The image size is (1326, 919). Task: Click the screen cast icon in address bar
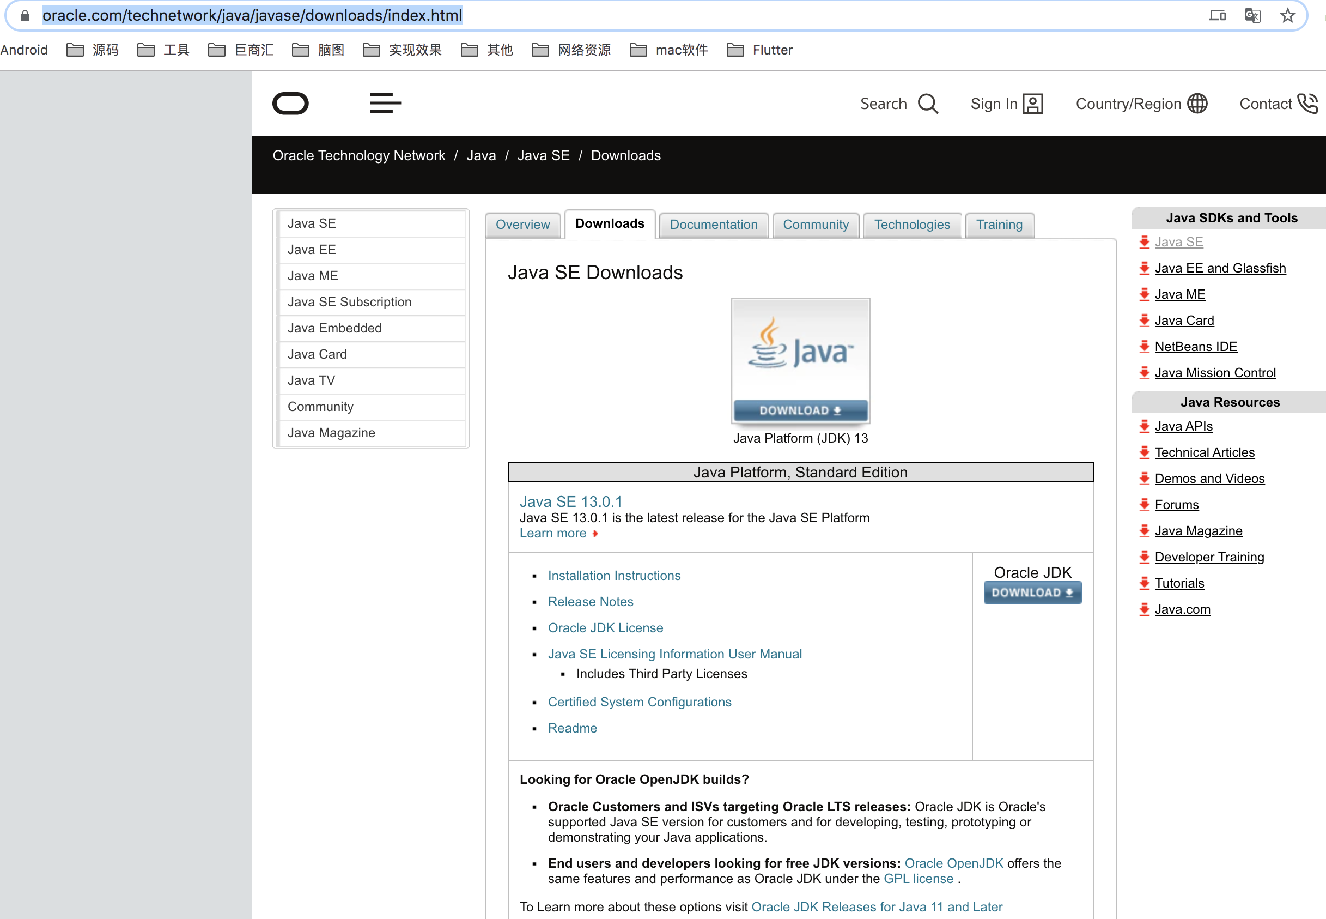tap(1217, 16)
